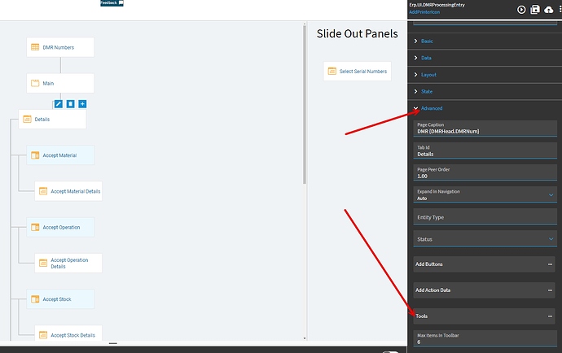562x353 pixels.
Task: Click the scrollbar down arrow in tree pane
Action: point(305,338)
